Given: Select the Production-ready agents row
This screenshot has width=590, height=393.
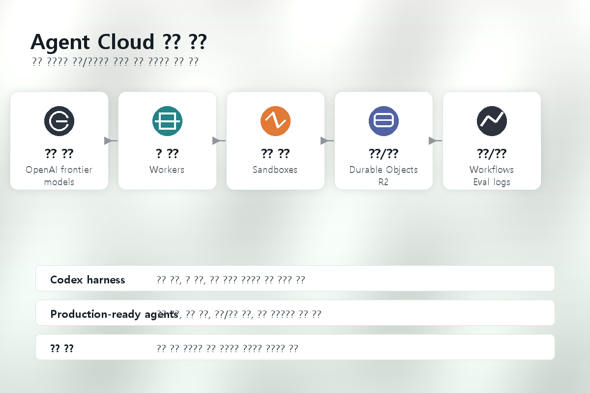Looking at the screenshot, I should pyautogui.click(x=295, y=312).
